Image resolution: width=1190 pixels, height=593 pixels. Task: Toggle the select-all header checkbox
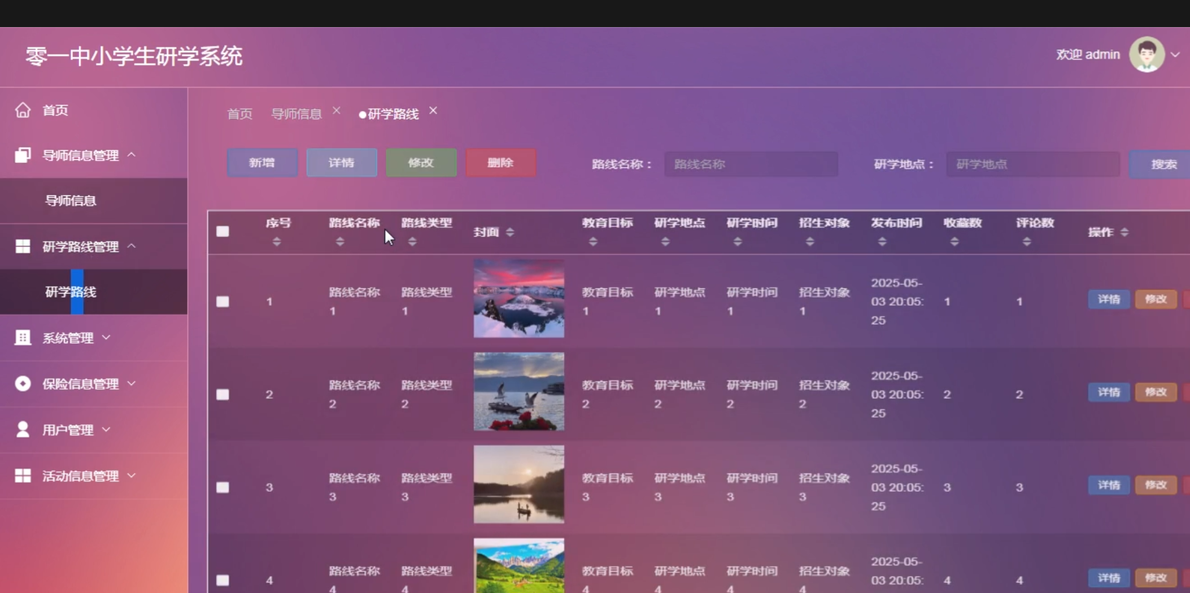coord(223,232)
